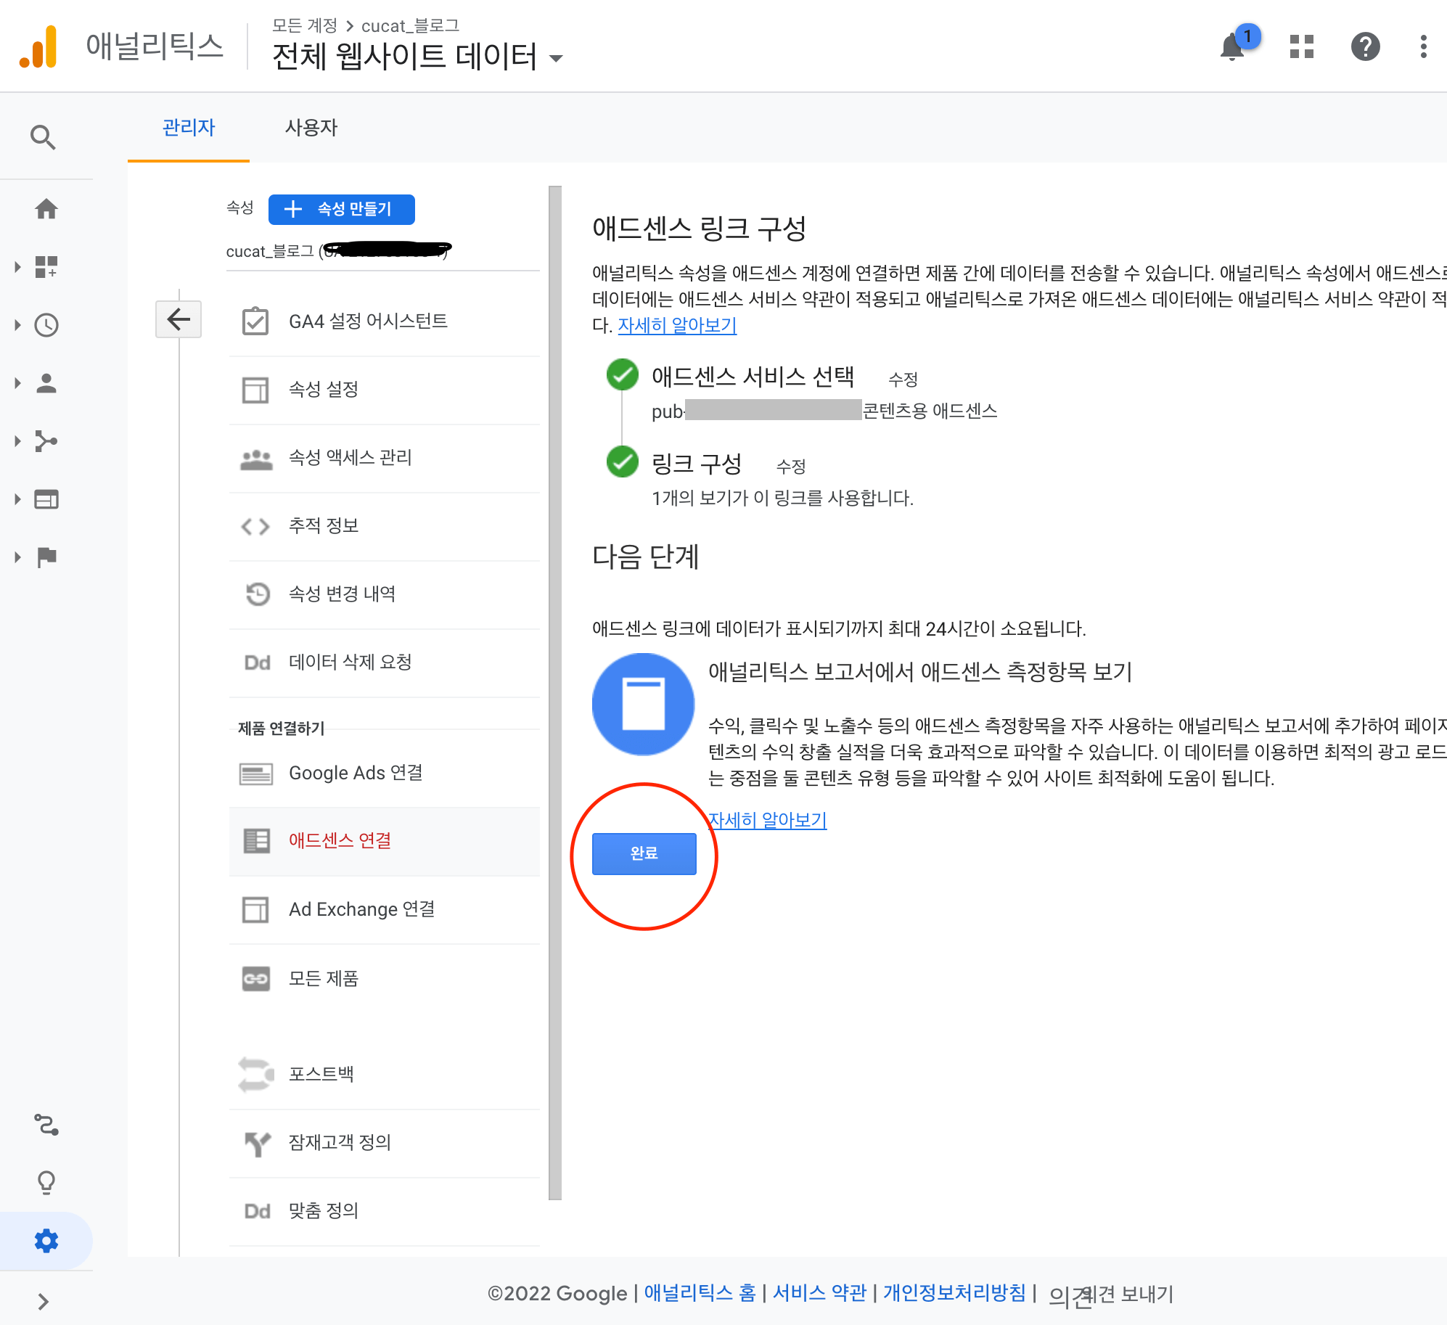Screen dimensions: 1447x1325
Task: Click the vertical scrollbar of property column
Action: click(555, 693)
